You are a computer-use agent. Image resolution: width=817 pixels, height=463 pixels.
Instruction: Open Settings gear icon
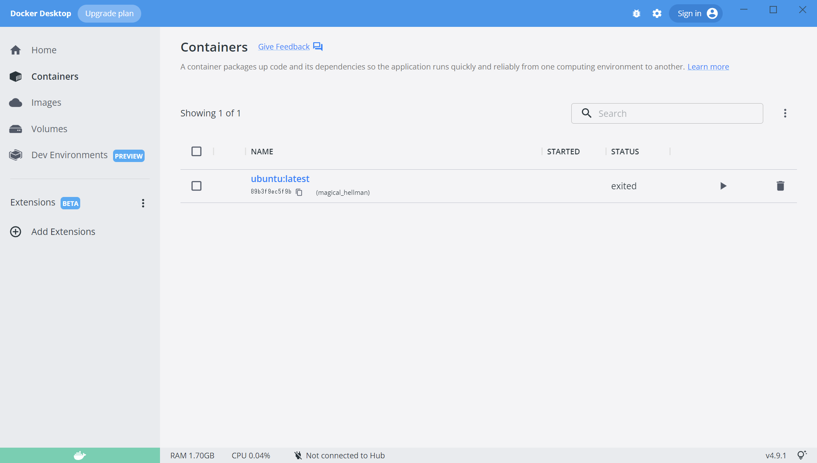(x=657, y=14)
